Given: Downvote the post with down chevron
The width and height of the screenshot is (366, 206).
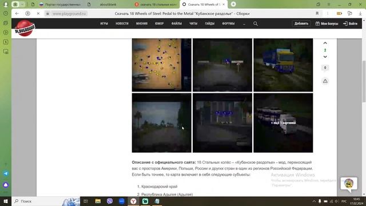Looking at the screenshot, I should click(325, 57).
